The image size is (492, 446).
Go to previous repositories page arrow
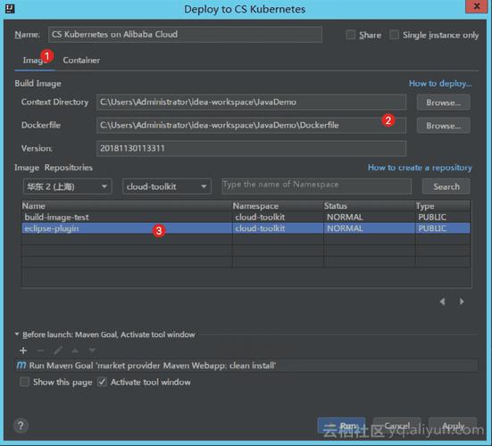[442, 301]
